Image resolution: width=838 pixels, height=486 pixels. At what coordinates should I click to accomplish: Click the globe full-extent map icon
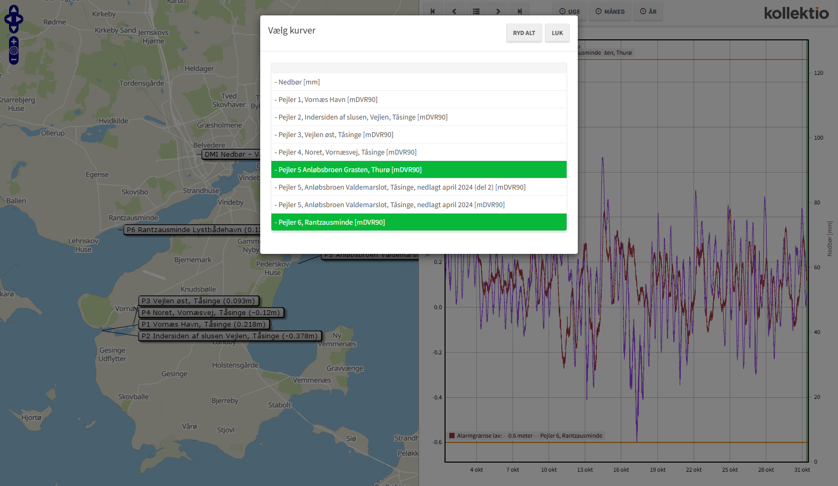coord(14,50)
